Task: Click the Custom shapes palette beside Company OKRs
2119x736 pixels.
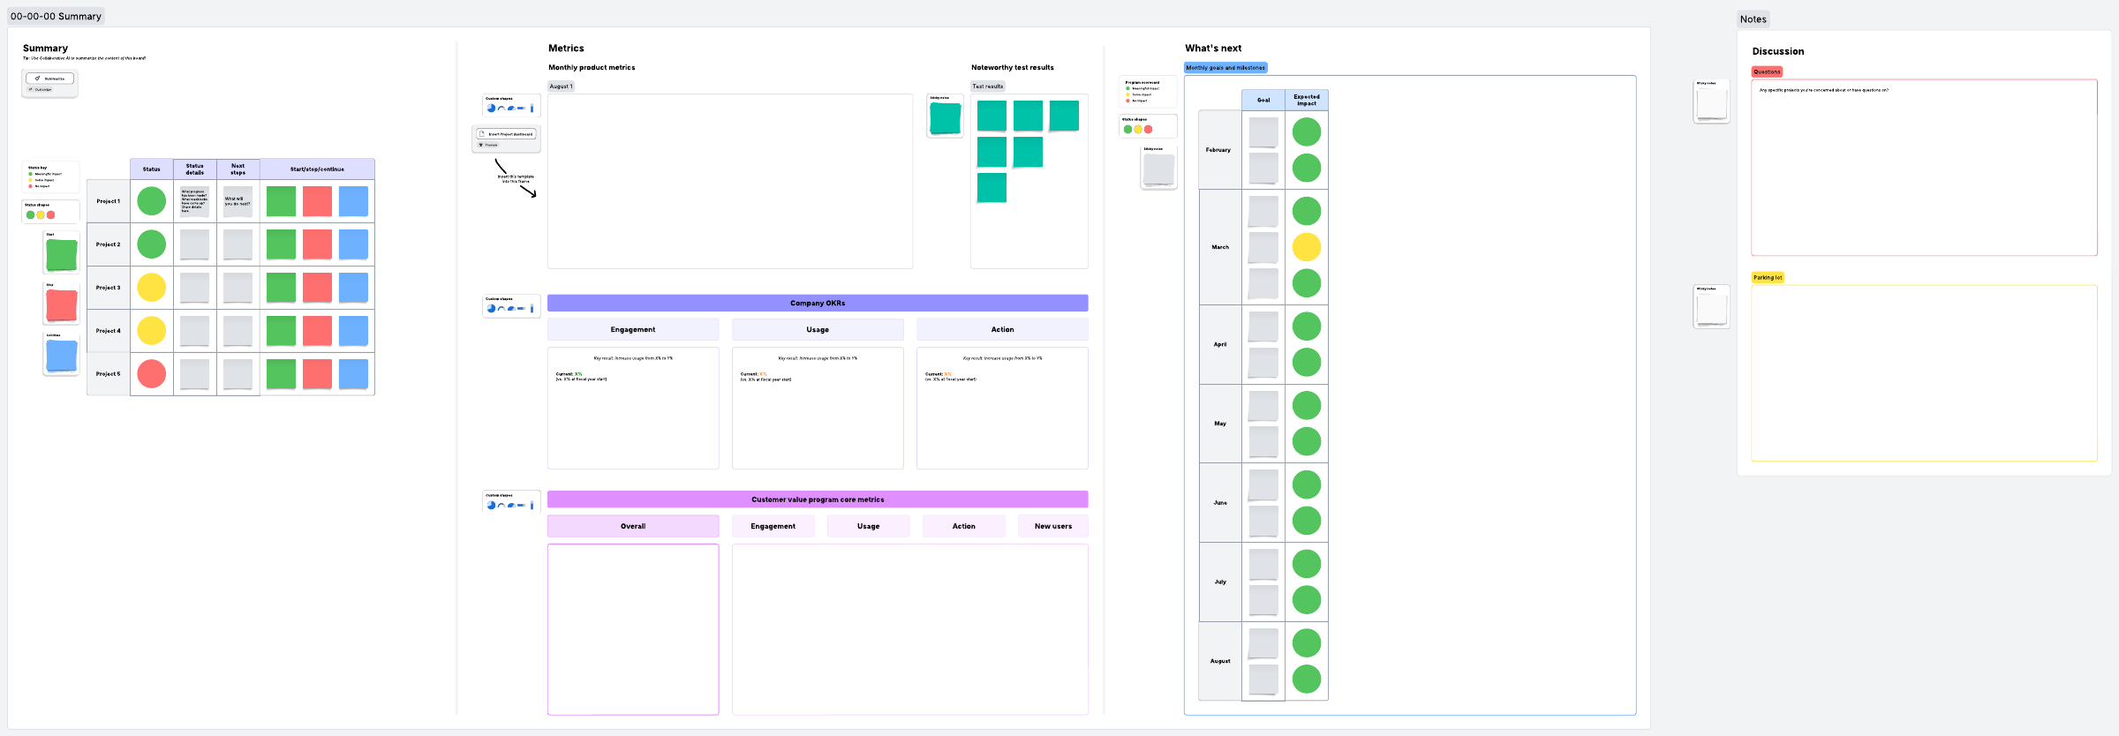Action: pos(511,305)
